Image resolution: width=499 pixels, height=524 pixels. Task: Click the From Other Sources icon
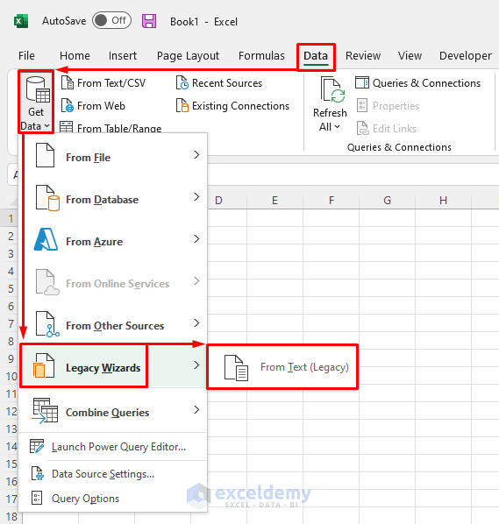[x=47, y=324]
